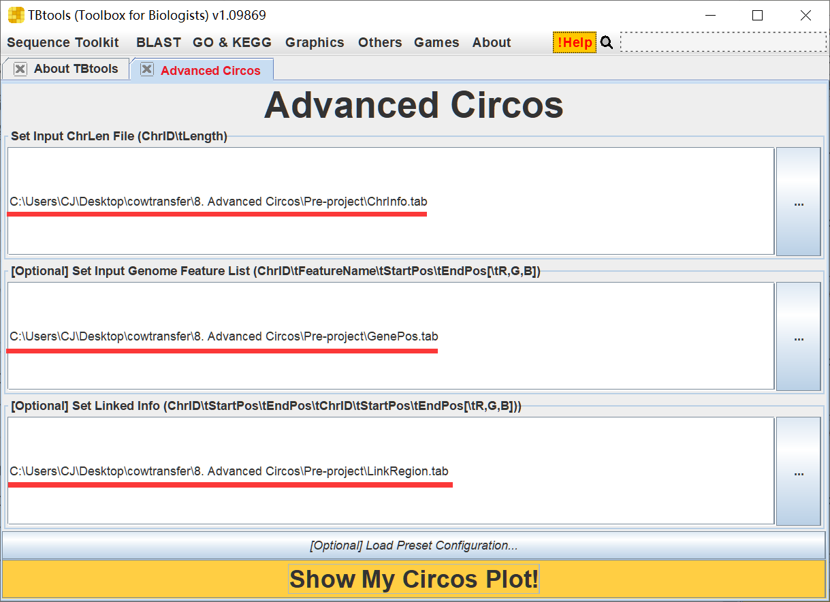Minimize the TBtools window
This screenshot has height=602, width=830.
711,15
